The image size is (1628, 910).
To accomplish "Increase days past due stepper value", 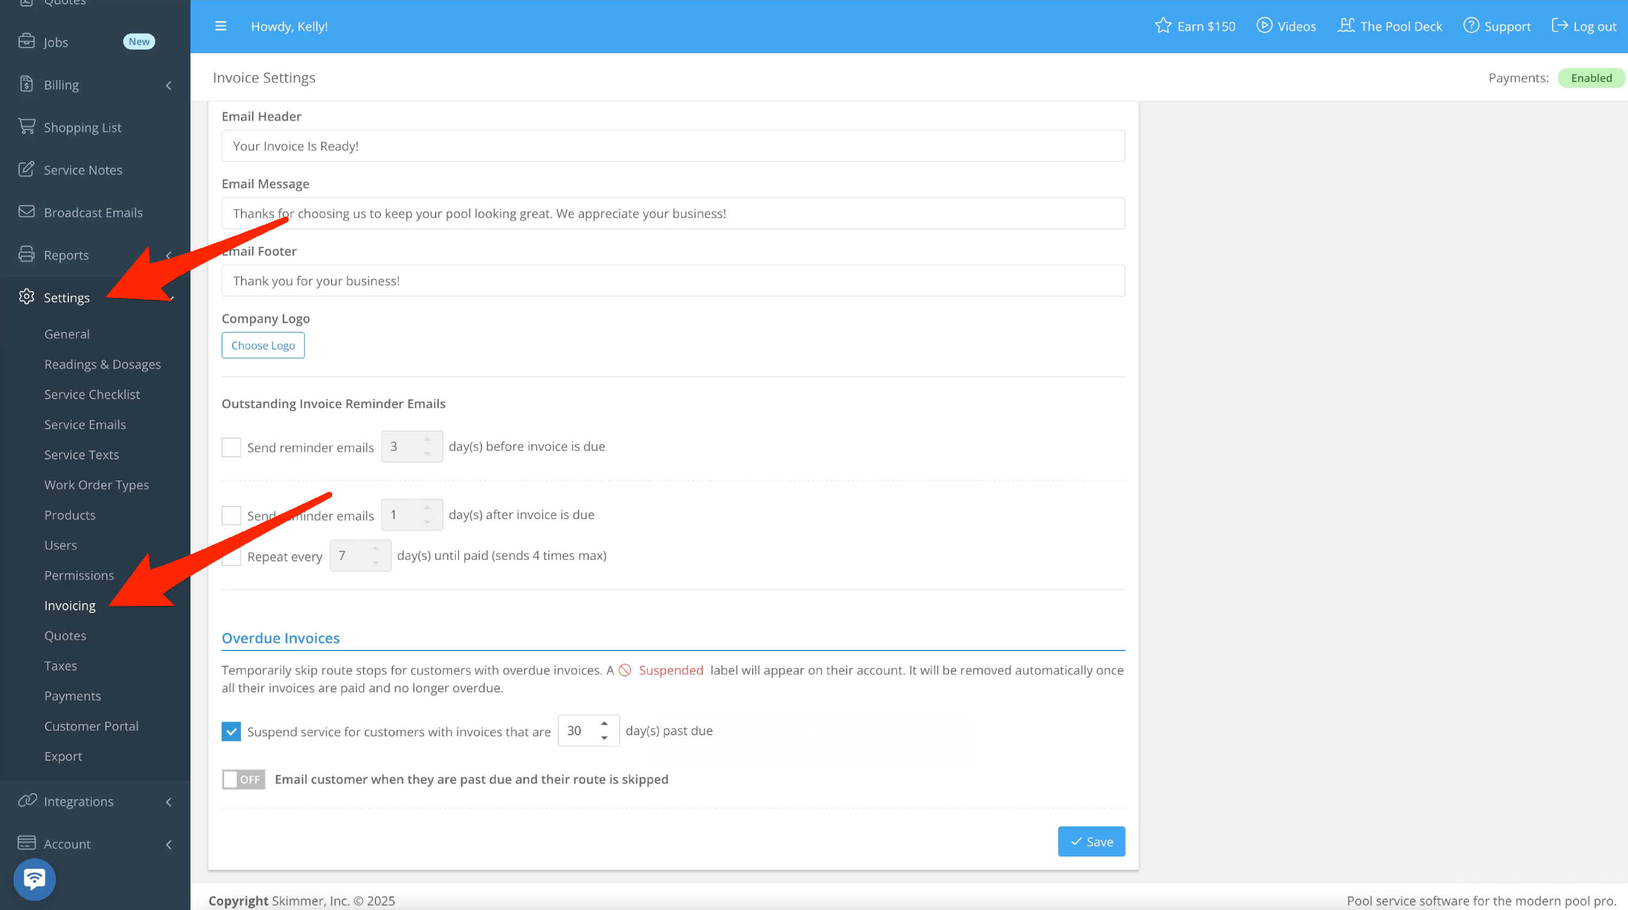I will [x=604, y=723].
